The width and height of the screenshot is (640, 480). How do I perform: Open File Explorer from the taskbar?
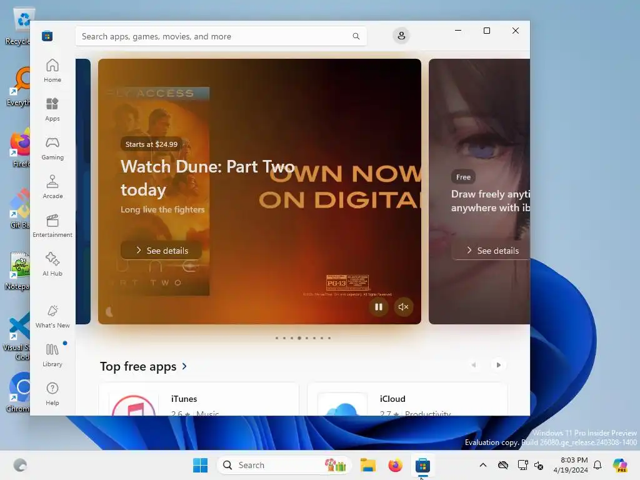click(x=367, y=465)
